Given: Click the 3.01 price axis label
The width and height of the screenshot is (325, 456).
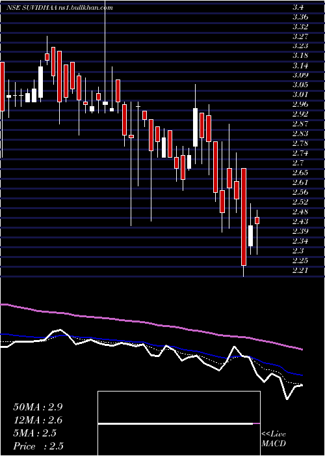Looking at the screenshot, I should click(300, 94).
